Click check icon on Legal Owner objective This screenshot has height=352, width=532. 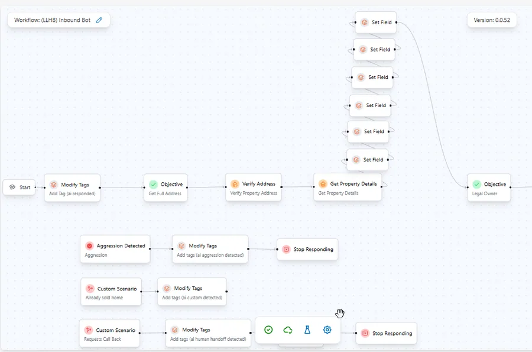tap(476, 185)
